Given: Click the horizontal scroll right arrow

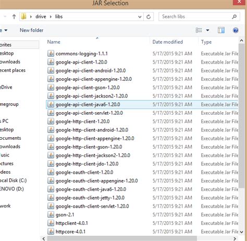Looking at the screenshot, I should pyautogui.click(x=234, y=238).
